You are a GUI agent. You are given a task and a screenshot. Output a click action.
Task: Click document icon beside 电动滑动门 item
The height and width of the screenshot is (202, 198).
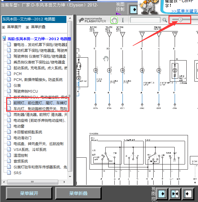tap(9, 138)
